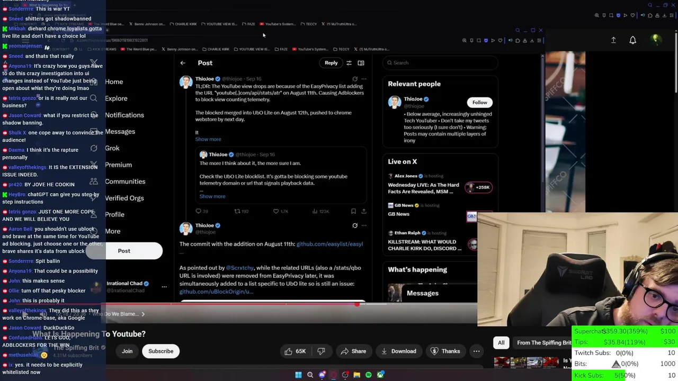The width and height of the screenshot is (678, 381).
Task: Open the YouTube notifications bell
Action: pos(632,40)
